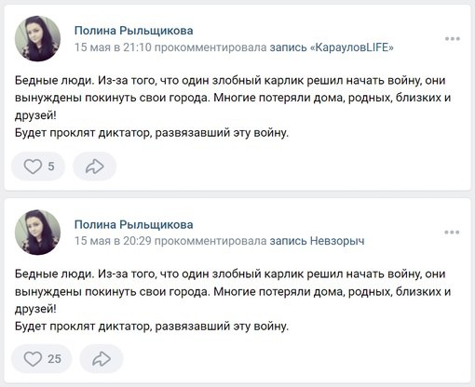Click the 15 мая в 20:29 timestamp
This screenshot has height=387, width=475.
(113, 241)
